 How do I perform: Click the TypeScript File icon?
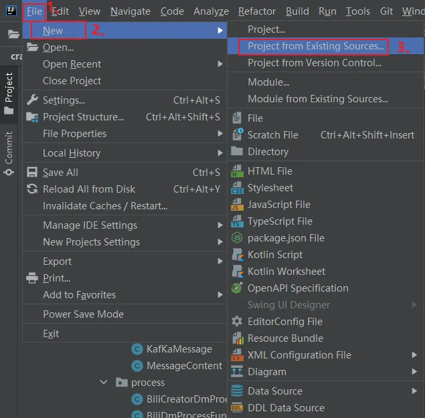coord(237,221)
